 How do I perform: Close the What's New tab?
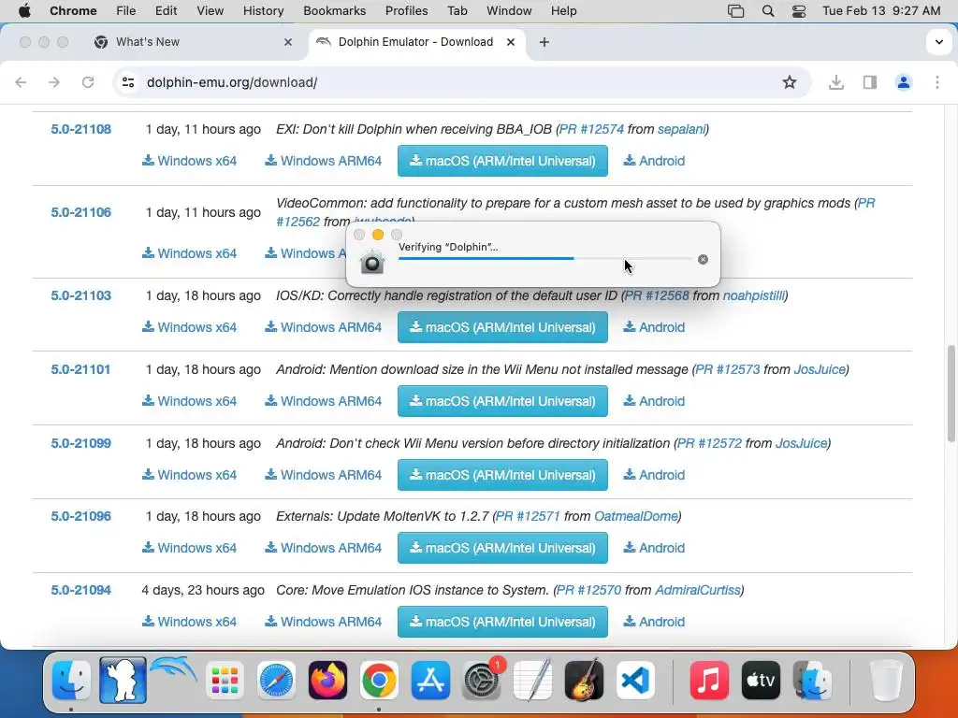288,42
